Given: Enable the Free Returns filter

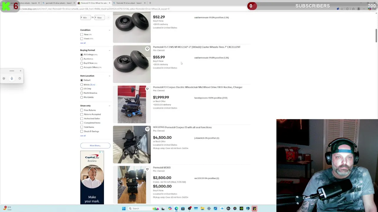Looking at the screenshot, I should click(82, 110).
